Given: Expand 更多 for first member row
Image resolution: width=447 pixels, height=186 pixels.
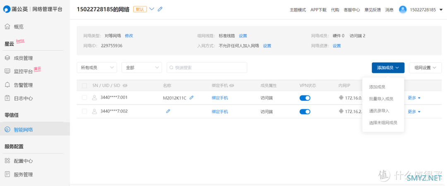Looking at the screenshot, I should [x=414, y=98].
